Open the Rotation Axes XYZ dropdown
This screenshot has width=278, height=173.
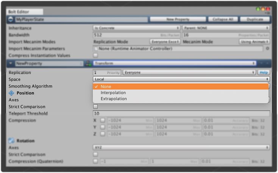pos(181,148)
